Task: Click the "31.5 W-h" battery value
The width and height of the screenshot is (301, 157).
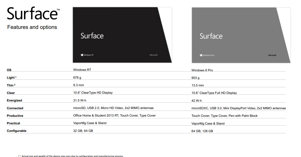Action: pos(80,100)
